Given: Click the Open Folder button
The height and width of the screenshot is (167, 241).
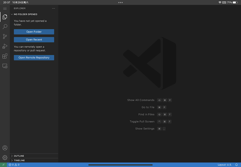Looking at the screenshot, I should 34,32.
